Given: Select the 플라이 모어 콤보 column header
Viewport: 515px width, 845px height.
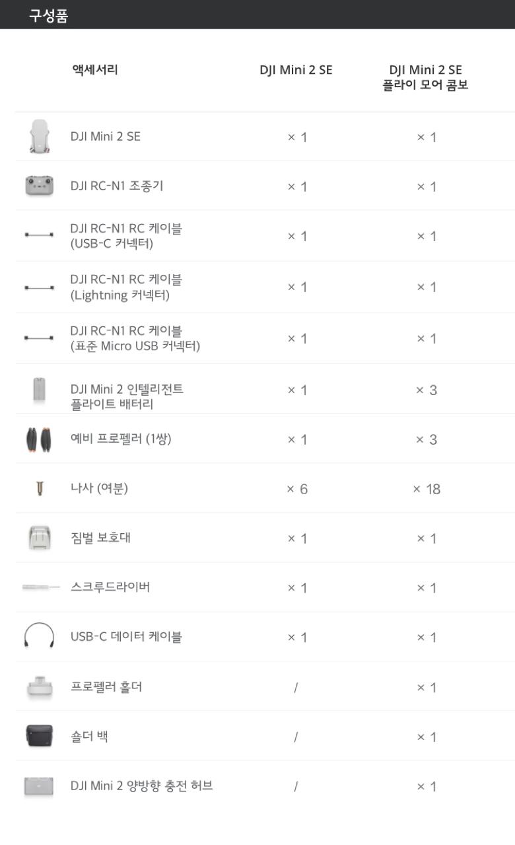Looking at the screenshot, I should pyautogui.click(x=425, y=77).
